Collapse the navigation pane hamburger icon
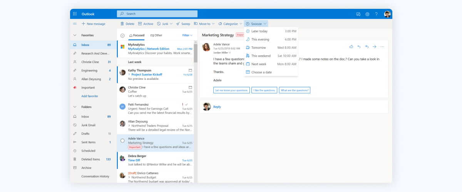This screenshot has height=192, width=462. tap(75, 24)
